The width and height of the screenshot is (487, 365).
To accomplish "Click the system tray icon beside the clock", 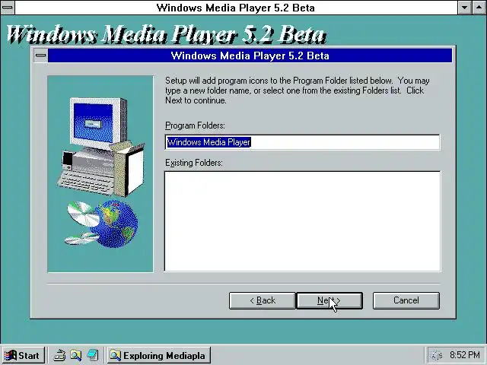I will click(x=437, y=355).
